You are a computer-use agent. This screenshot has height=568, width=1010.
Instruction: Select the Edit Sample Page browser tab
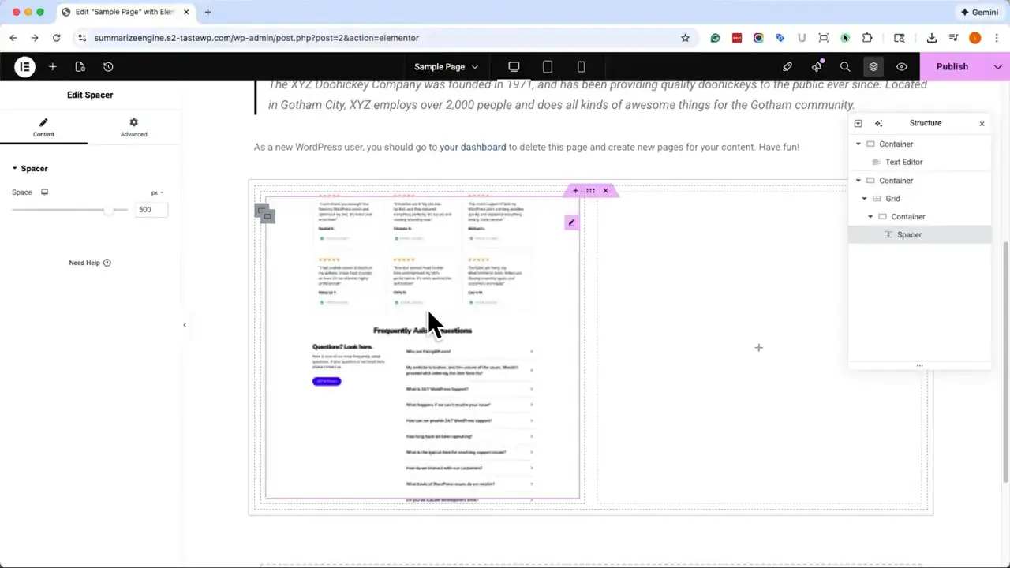125,13
